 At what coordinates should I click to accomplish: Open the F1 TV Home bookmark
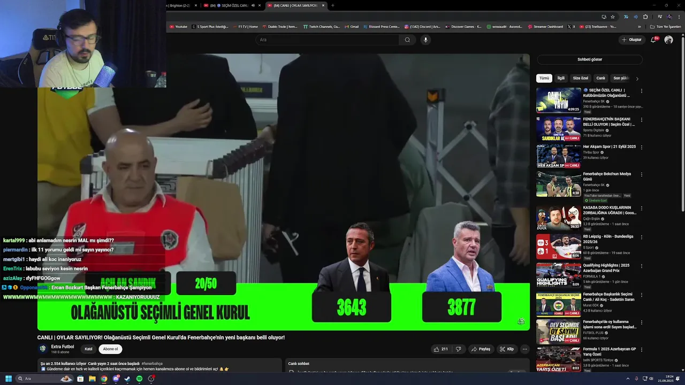(x=245, y=26)
